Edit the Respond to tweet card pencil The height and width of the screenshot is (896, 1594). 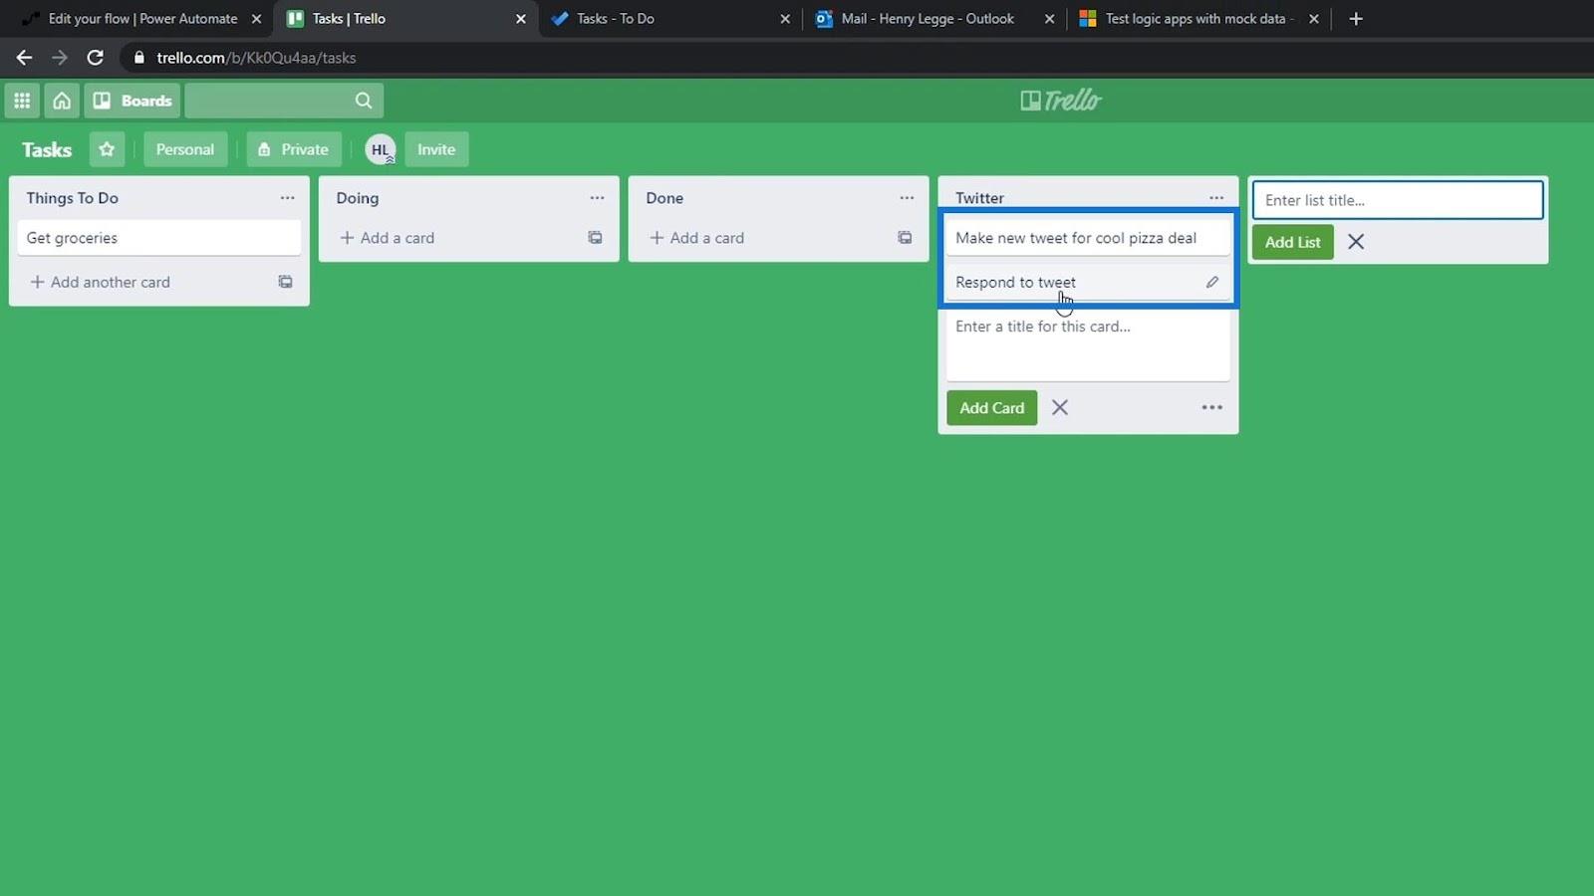click(1212, 282)
